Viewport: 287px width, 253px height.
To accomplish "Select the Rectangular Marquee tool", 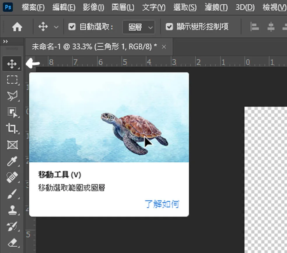I will coord(12,79).
